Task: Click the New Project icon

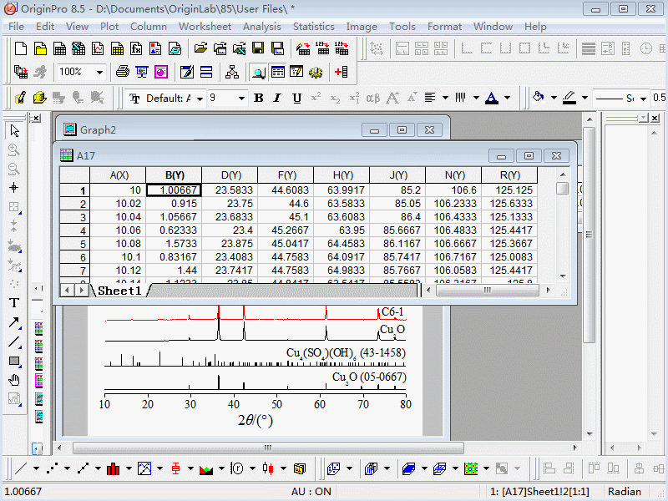Action: tap(21, 48)
